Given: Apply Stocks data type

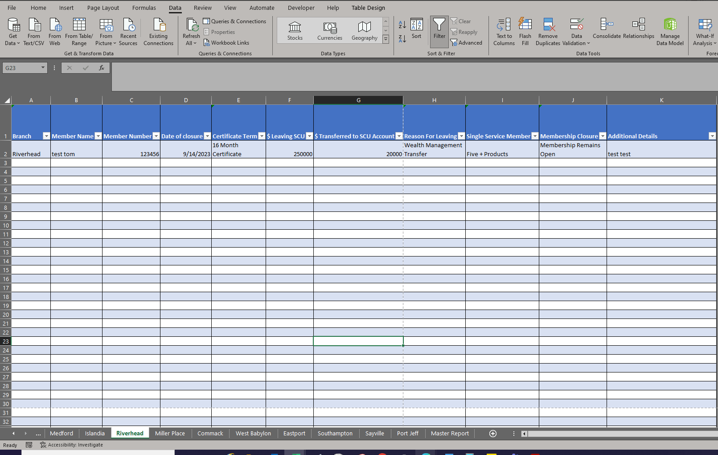Looking at the screenshot, I should (295, 30).
